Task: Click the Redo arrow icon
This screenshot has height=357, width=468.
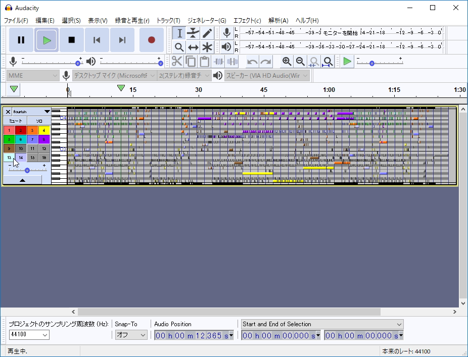Action: tap(266, 62)
